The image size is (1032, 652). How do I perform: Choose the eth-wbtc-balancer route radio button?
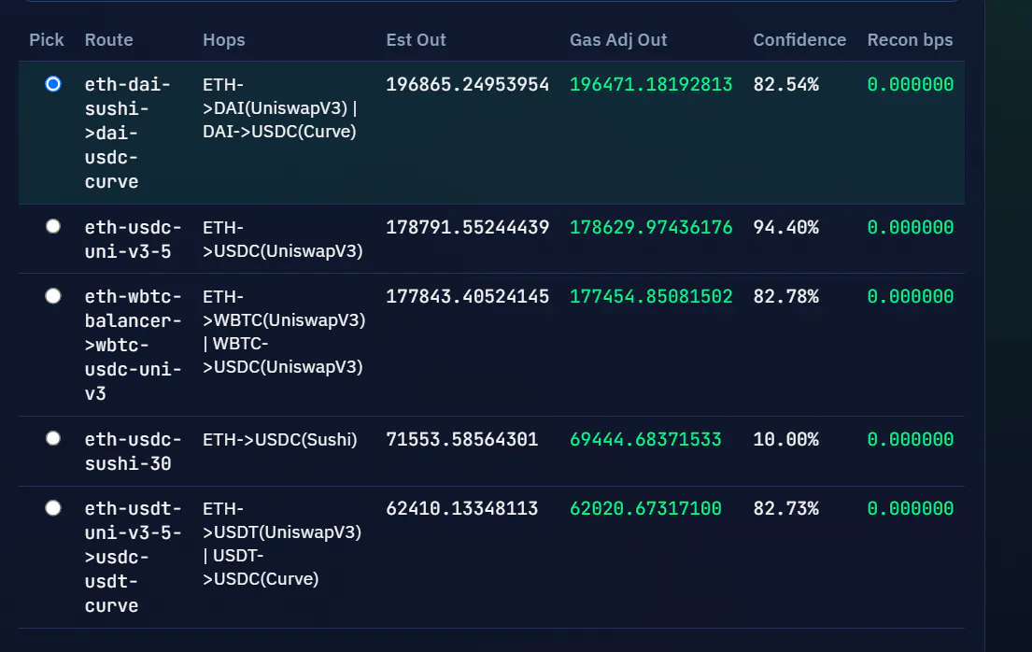click(x=53, y=296)
